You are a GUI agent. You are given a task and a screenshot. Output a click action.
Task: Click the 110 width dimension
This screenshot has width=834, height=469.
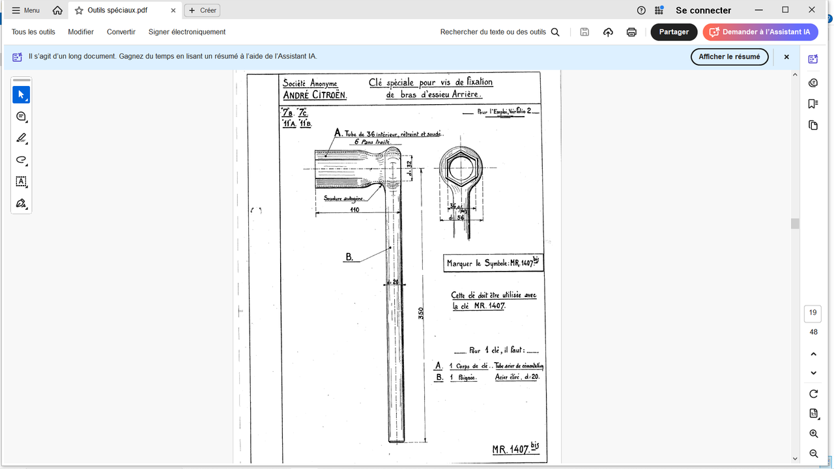[354, 210]
